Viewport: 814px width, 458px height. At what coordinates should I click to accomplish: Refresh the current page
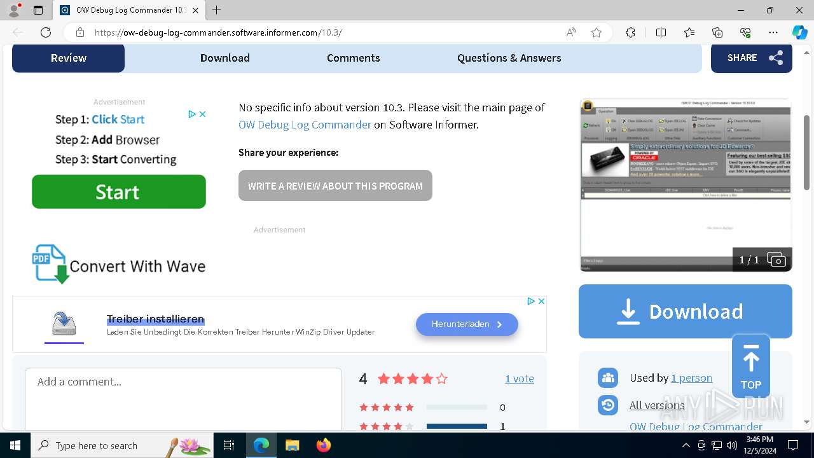46,32
